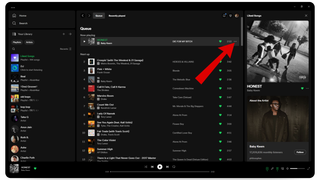
Task: Open lyrics microphone icon
Action: [x=272, y=169]
